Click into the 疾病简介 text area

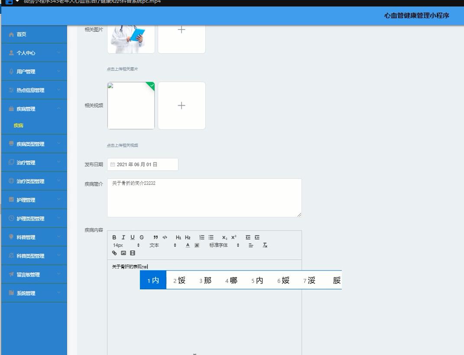204,198
